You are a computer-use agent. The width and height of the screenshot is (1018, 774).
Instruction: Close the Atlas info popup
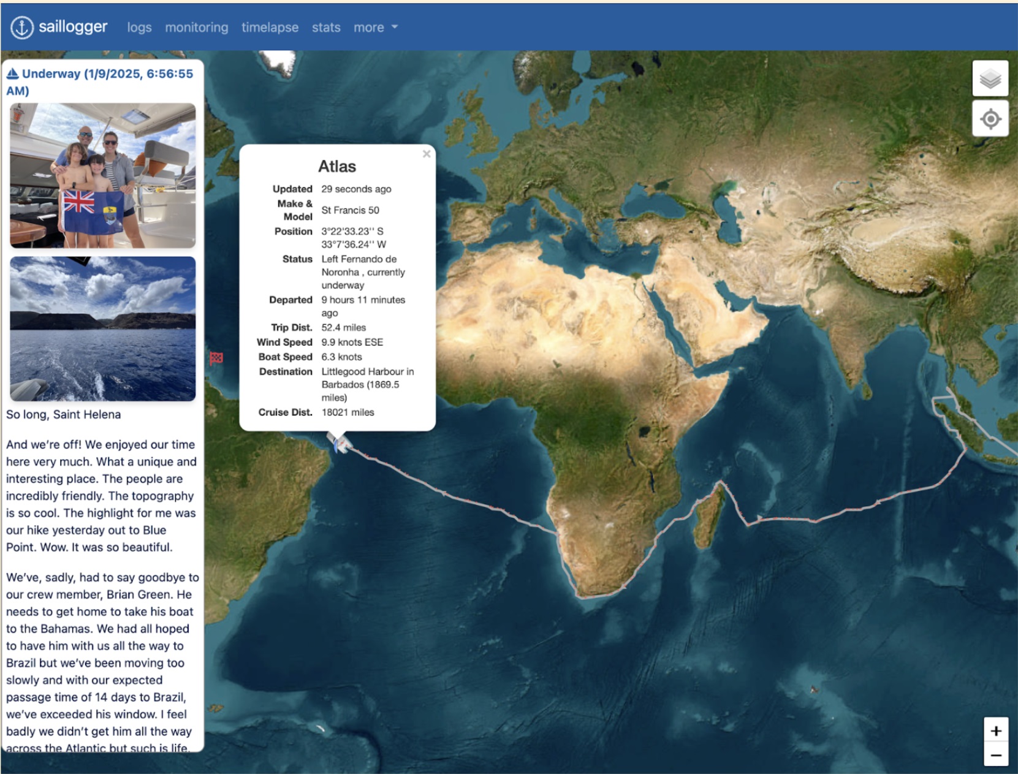click(427, 154)
